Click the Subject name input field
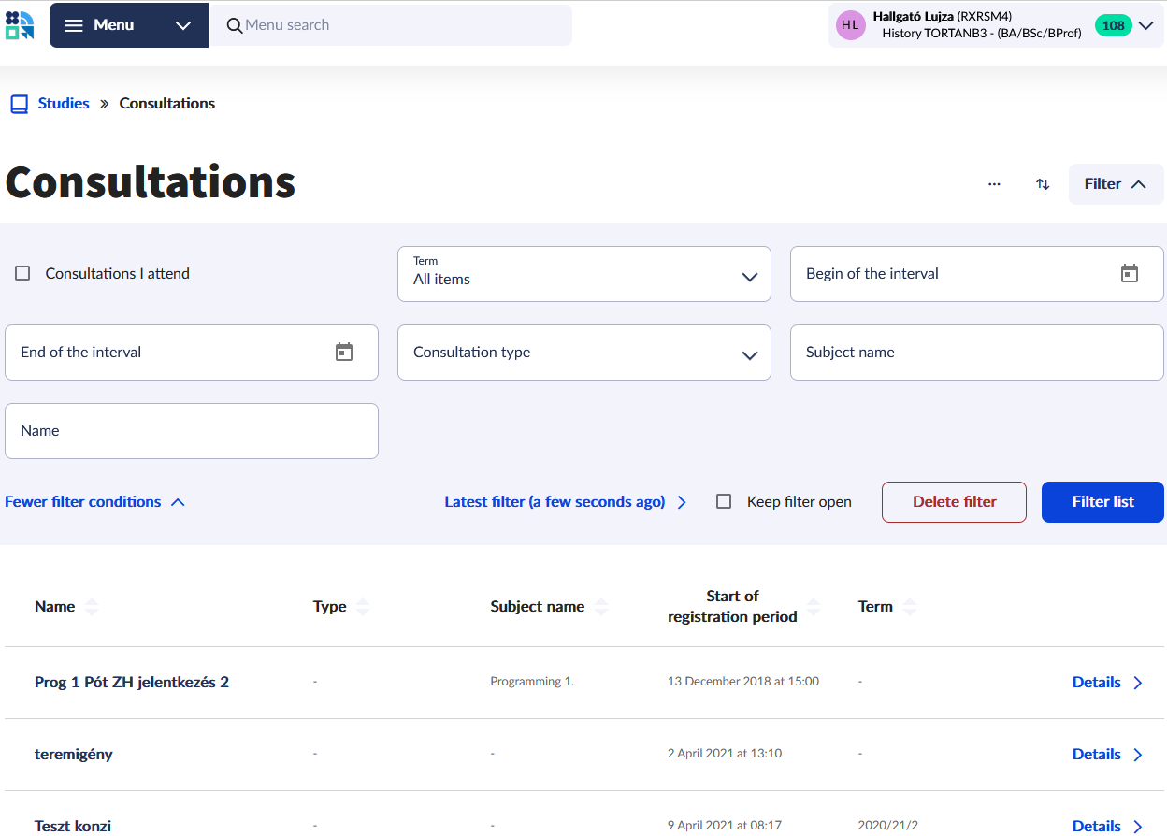Image resolution: width=1167 pixels, height=836 pixels. coord(976,353)
